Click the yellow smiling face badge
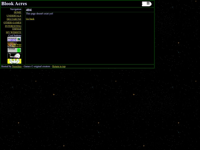 (x=14, y=61)
